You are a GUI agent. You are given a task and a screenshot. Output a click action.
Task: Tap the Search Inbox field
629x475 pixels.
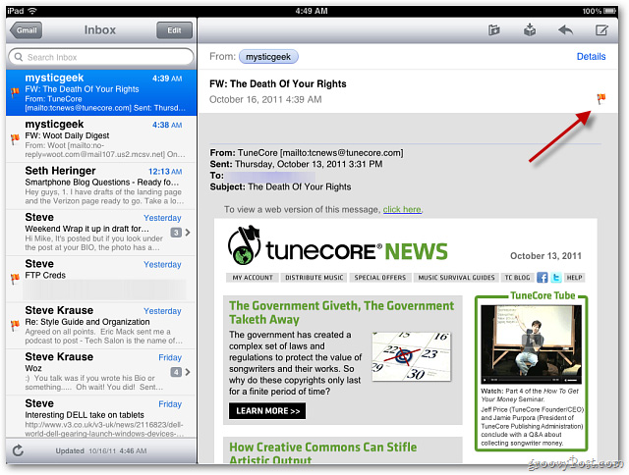101,57
